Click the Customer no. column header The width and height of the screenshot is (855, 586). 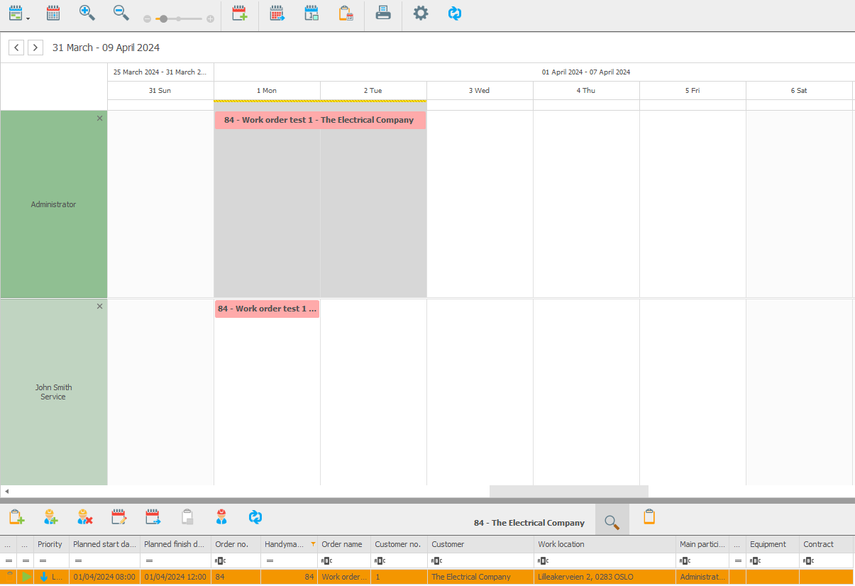point(399,544)
